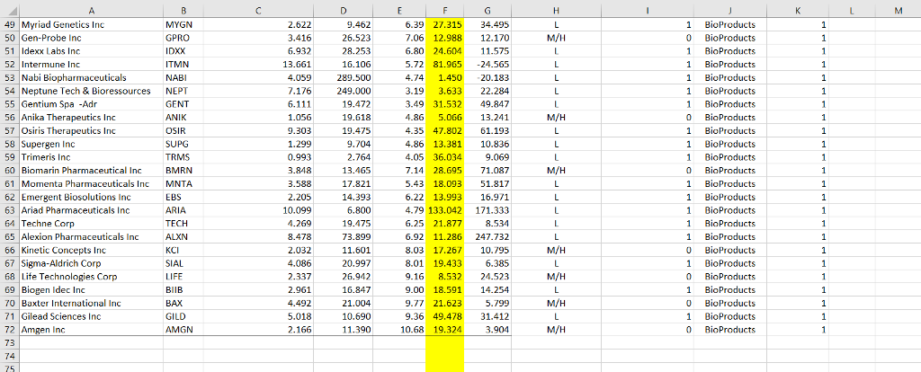Click cell Trimeris Inc
The image size is (921, 372).
(92, 157)
